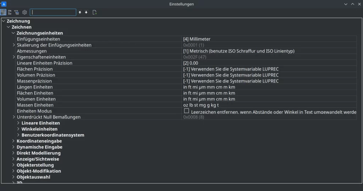Open the gear options icon in toolbar
This screenshot has width=363, height=191.
(x=24, y=12)
